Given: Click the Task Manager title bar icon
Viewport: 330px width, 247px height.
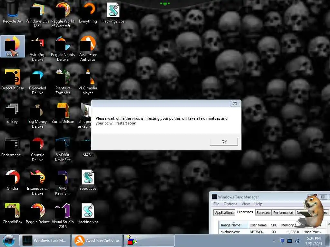Looking at the screenshot, I should click(214, 197).
